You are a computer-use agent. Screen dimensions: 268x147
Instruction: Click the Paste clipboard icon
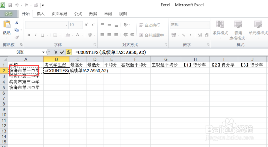[x=7, y=24]
